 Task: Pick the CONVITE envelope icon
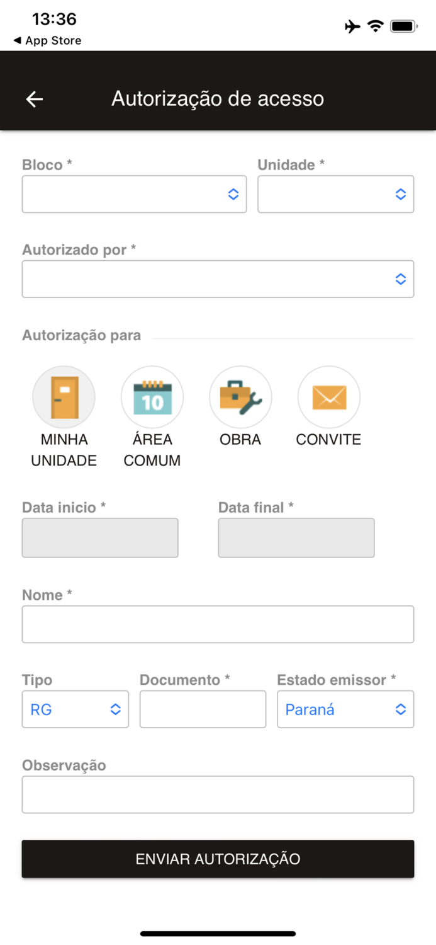click(x=328, y=397)
